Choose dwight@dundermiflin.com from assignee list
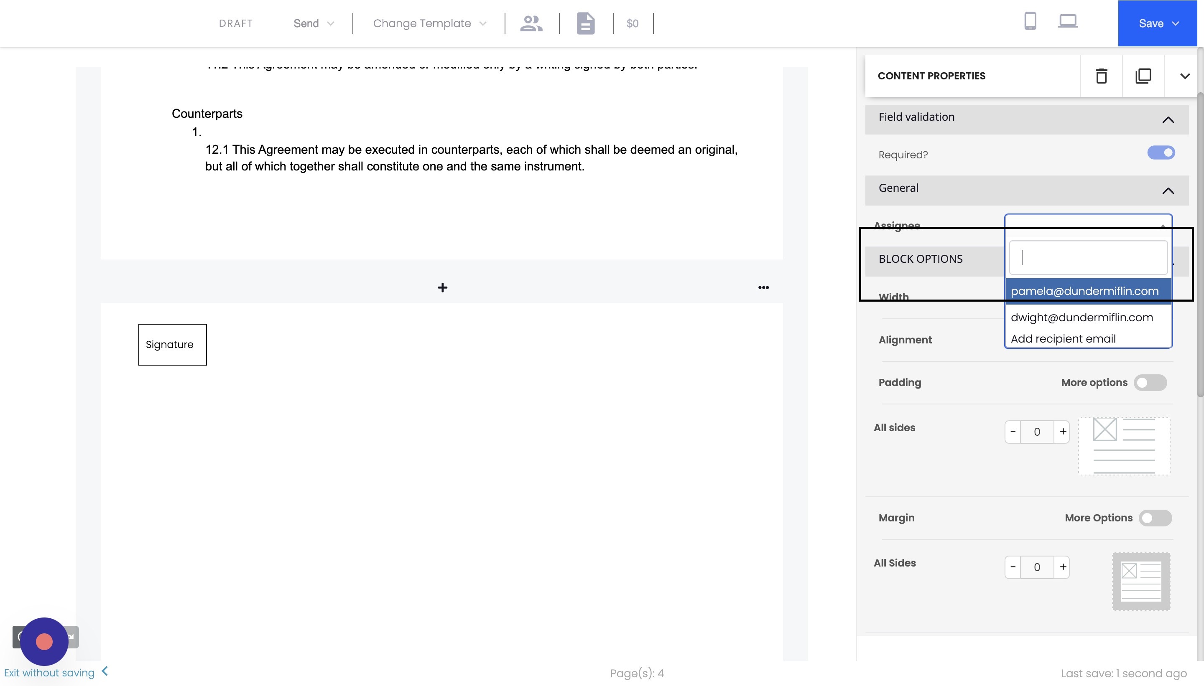The image size is (1204, 686). [1082, 318]
